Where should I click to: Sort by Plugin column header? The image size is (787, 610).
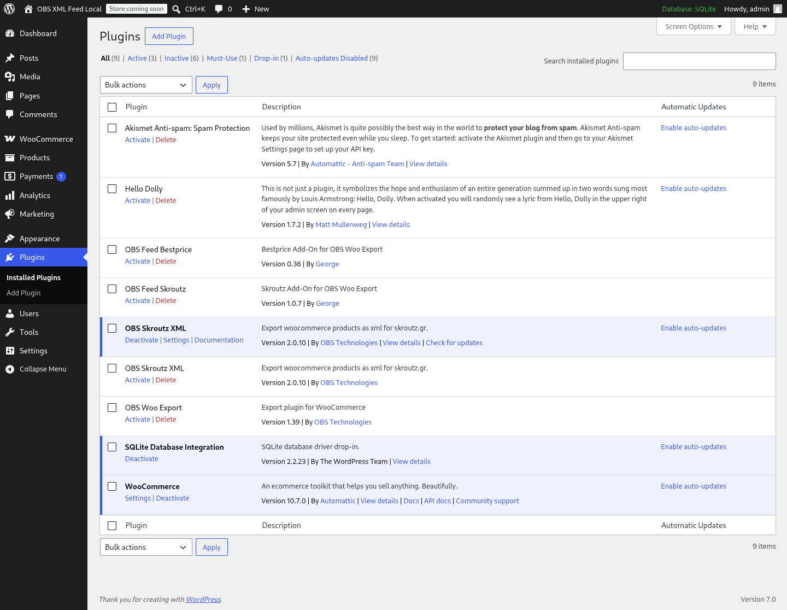coord(136,107)
